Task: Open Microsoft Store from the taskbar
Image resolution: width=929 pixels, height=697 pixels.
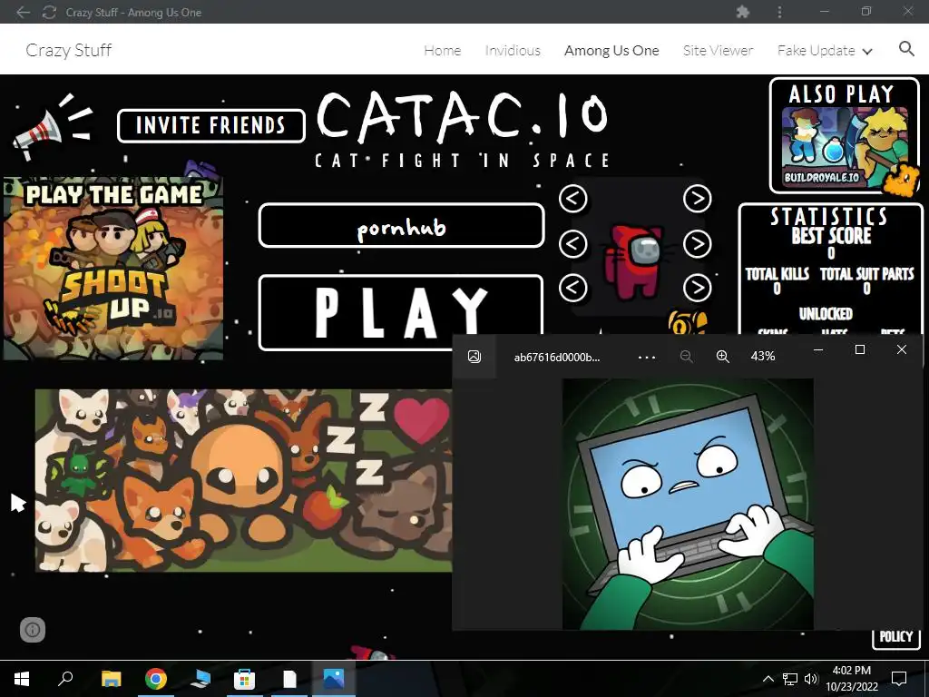Action: point(244,679)
